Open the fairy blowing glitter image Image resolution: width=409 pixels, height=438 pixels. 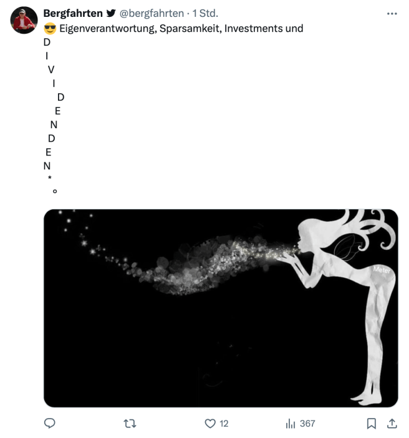(x=221, y=308)
